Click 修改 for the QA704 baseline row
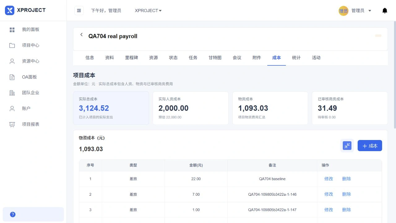The image size is (396, 223). (x=329, y=179)
